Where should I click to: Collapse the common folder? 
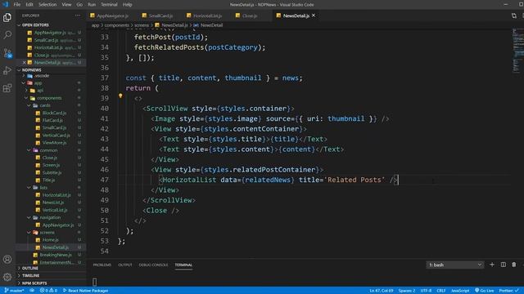pyautogui.click(x=48, y=150)
